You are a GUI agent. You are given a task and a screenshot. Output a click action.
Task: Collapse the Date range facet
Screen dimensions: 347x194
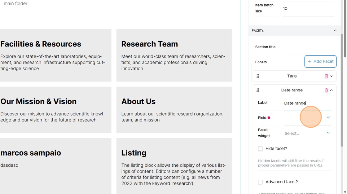click(331, 90)
